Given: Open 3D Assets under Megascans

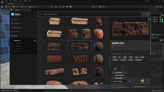Looking at the screenshot, I should pyautogui.click(x=19, y=43).
